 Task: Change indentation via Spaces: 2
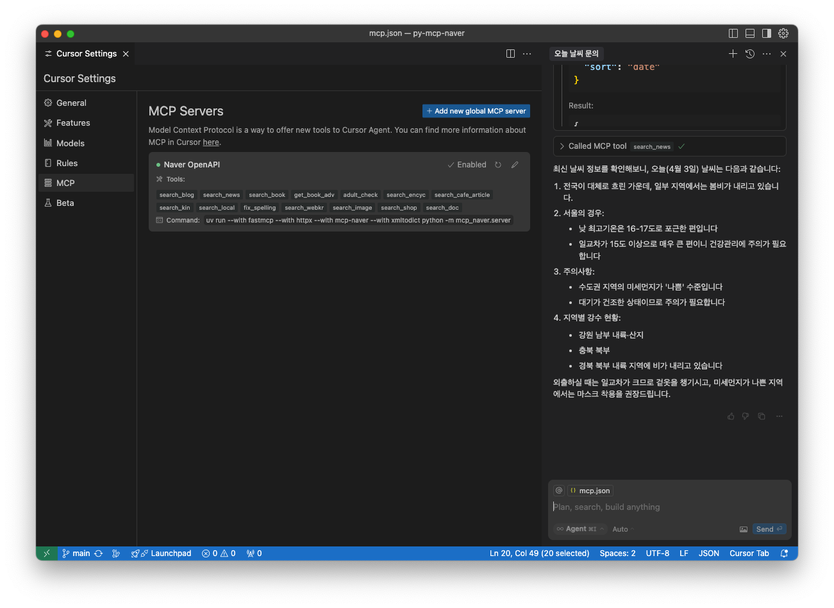617,553
